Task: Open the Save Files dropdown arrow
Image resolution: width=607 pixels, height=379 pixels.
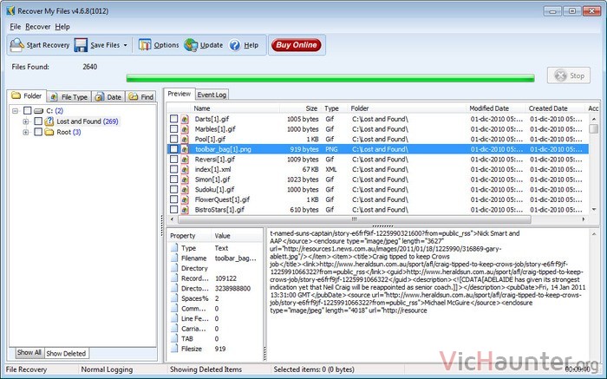Action: click(125, 45)
